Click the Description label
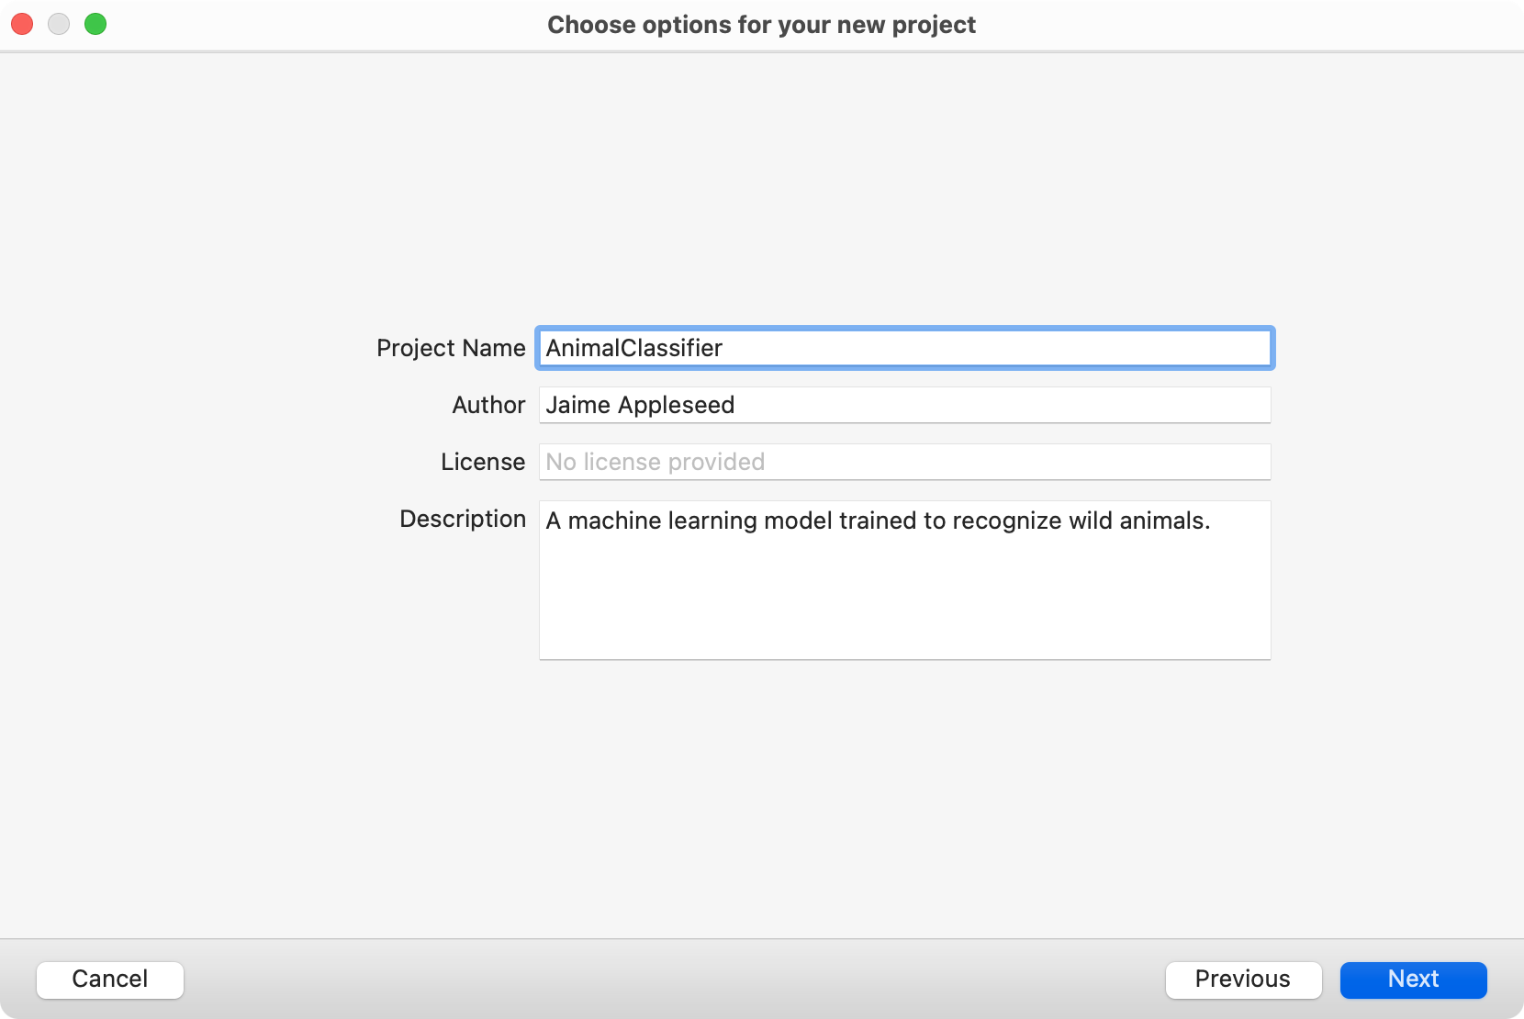Image resolution: width=1524 pixels, height=1019 pixels. (462, 519)
